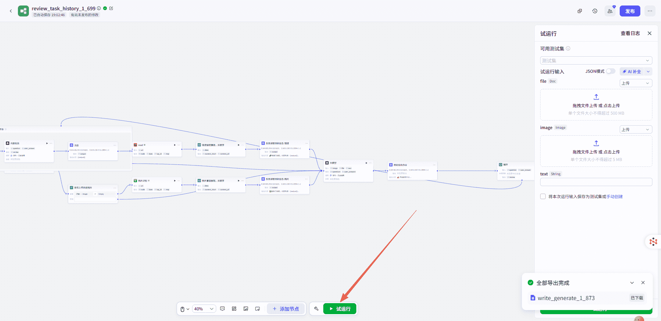Click the comment icon in bottom toolbar

[222, 309]
